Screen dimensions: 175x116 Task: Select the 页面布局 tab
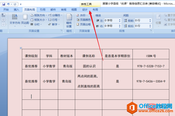pos(30,10)
